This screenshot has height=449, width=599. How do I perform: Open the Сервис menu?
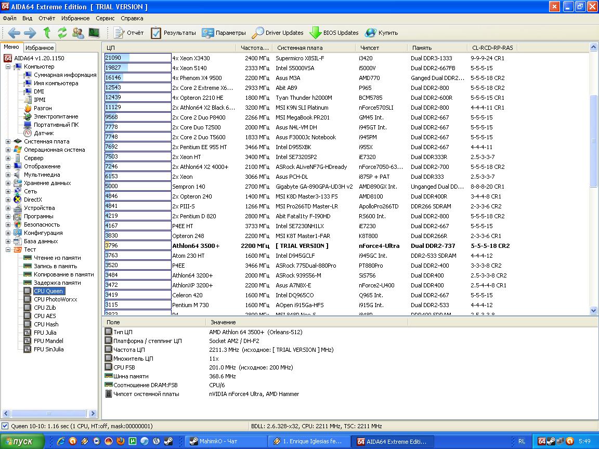pyautogui.click(x=105, y=18)
